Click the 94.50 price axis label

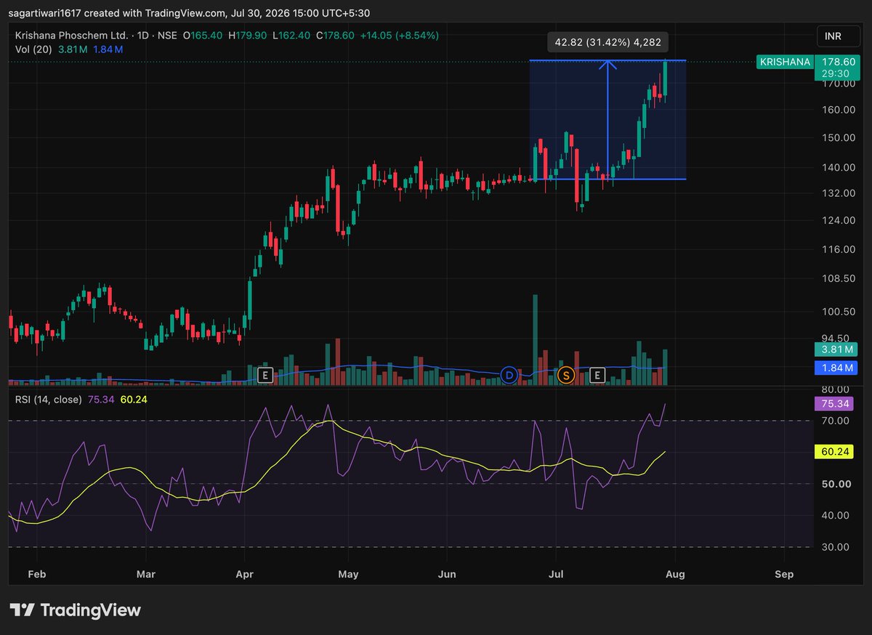pyautogui.click(x=834, y=338)
